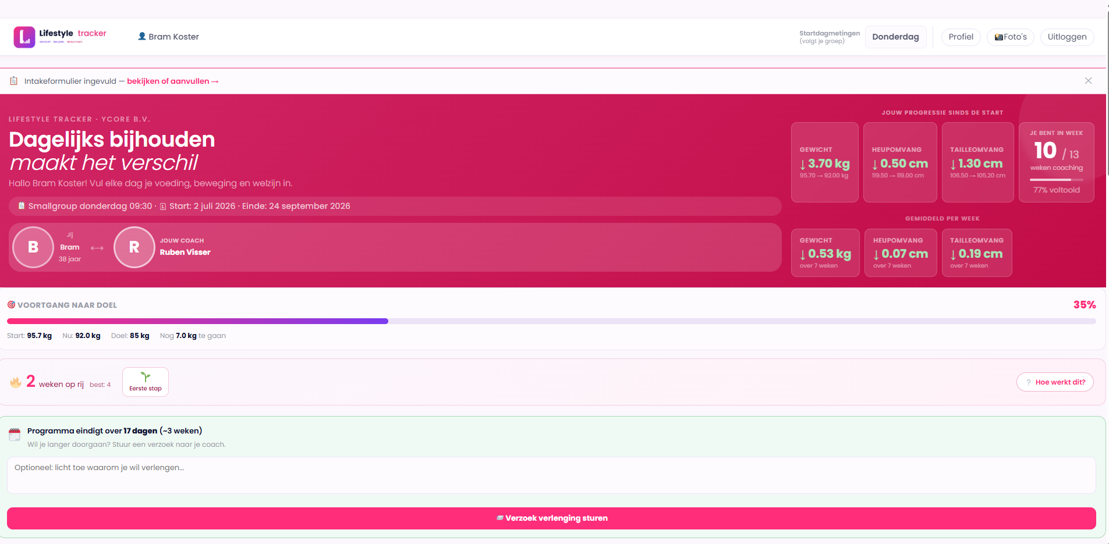Click the Doel: 85 kg value
Viewport: 1109px width, 544px height.
click(130, 336)
